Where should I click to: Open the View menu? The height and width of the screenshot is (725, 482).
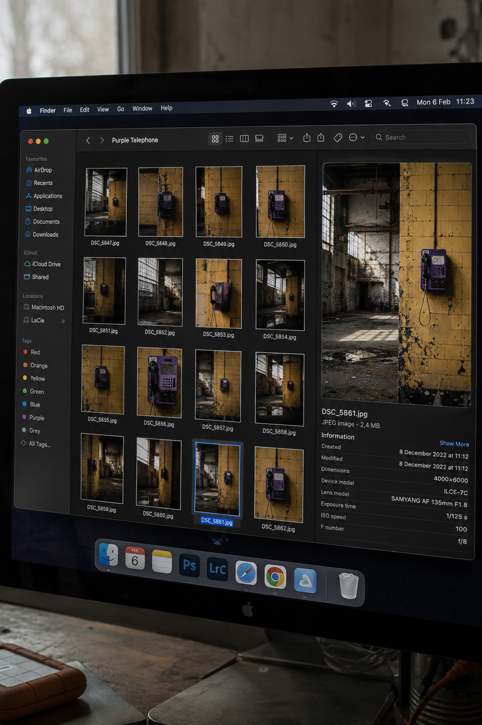point(103,109)
